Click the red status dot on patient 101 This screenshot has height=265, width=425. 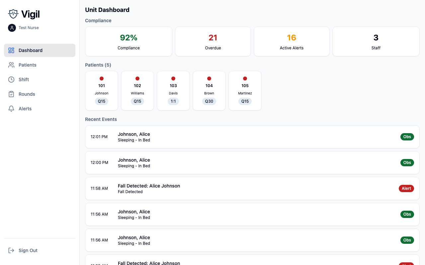(102, 79)
